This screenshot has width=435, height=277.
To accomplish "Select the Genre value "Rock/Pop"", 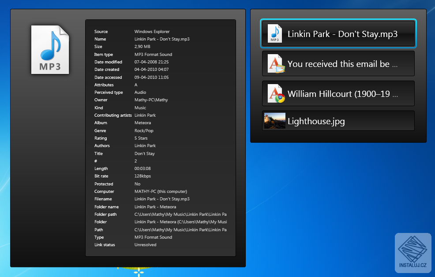I will point(144,131).
